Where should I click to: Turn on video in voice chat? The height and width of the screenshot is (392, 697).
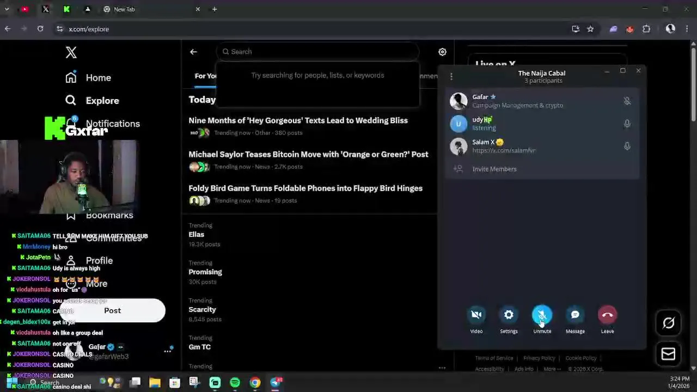[476, 315]
